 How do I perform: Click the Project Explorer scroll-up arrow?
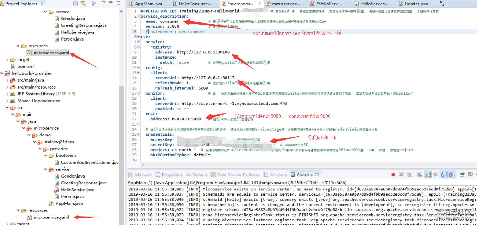[121, 12]
